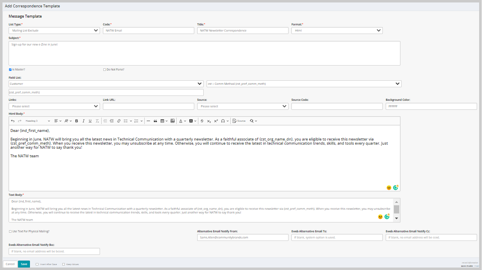Viewport: 482px width, 270px height.
Task: Expand the Format dropdown showing Html
Action: tap(337, 30)
